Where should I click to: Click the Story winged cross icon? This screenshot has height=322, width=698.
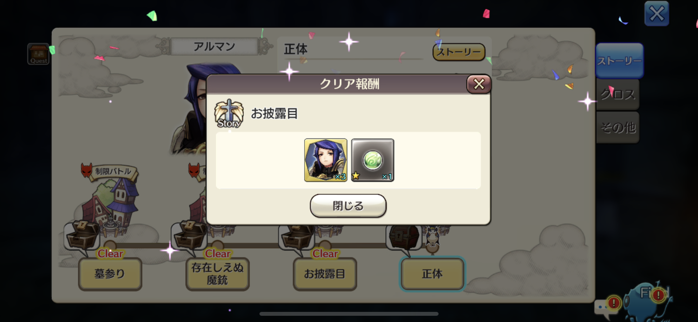229,113
